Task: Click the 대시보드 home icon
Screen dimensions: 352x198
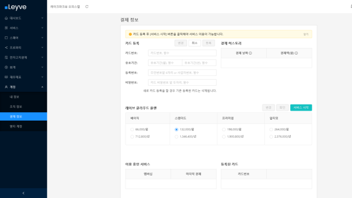Action: (x=6, y=18)
